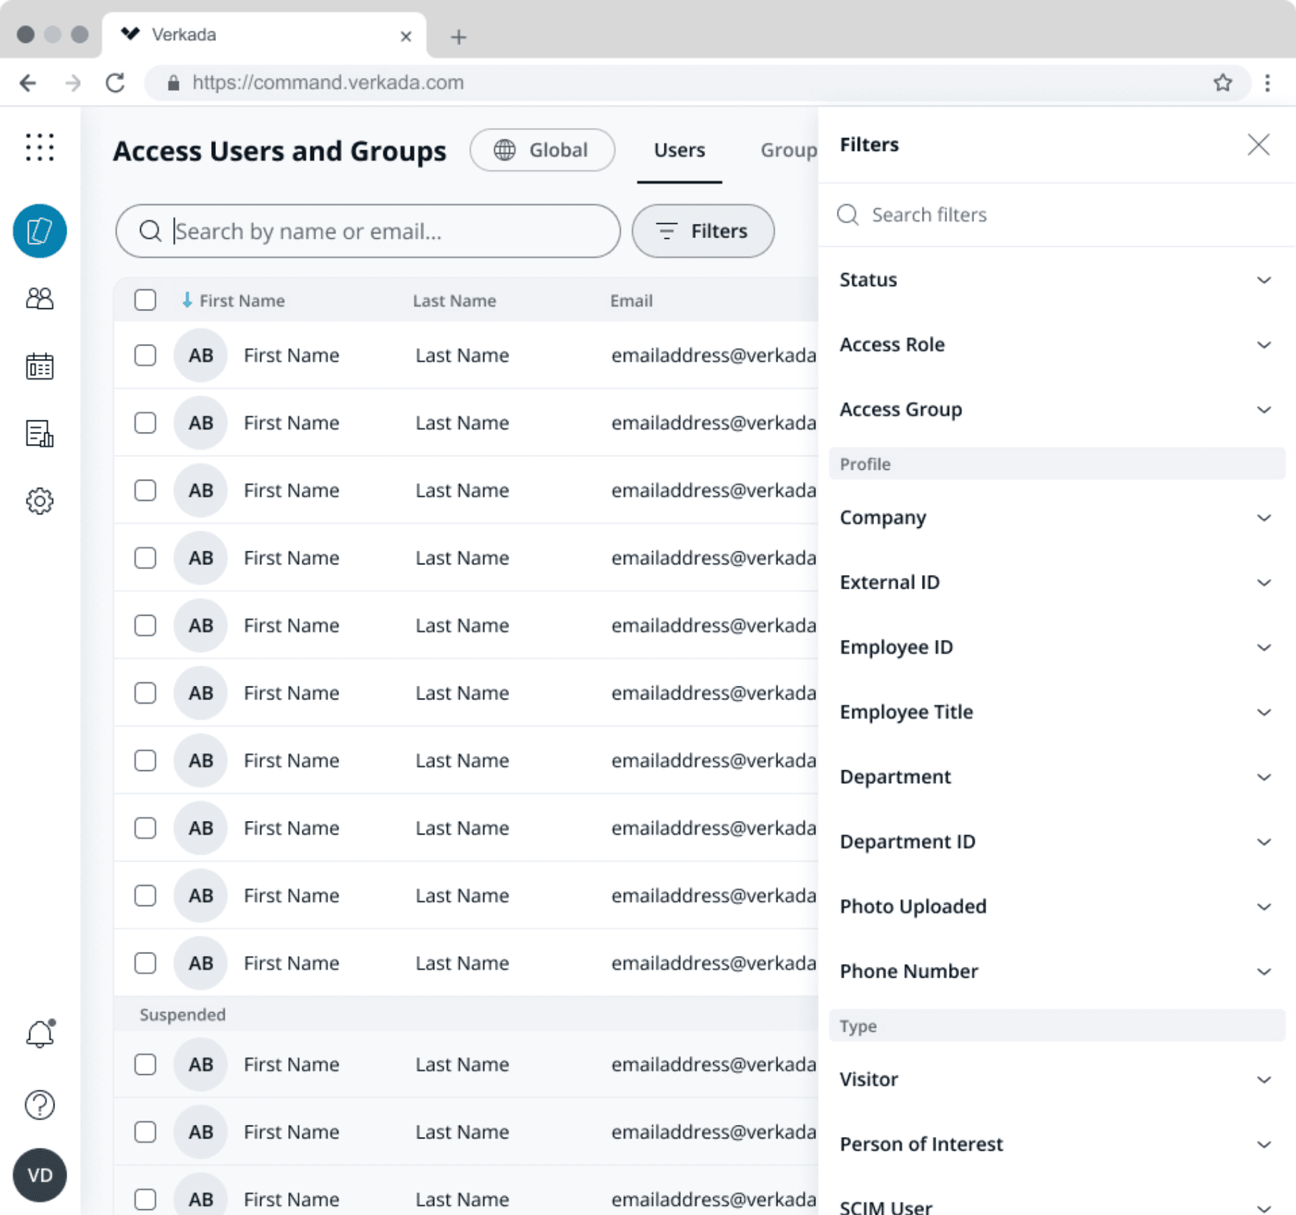Expand the Status filter
Screen dimensions: 1296x1215
(1056, 280)
